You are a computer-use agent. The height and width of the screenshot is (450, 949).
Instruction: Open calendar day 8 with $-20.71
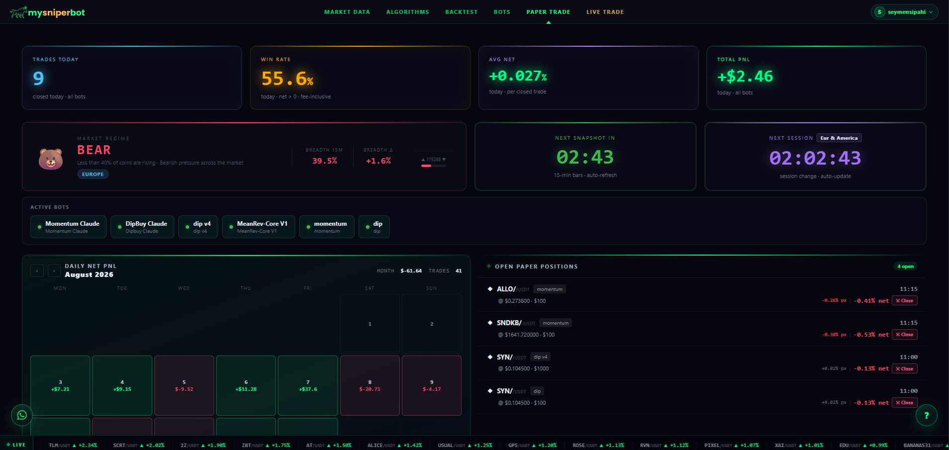[370, 385]
